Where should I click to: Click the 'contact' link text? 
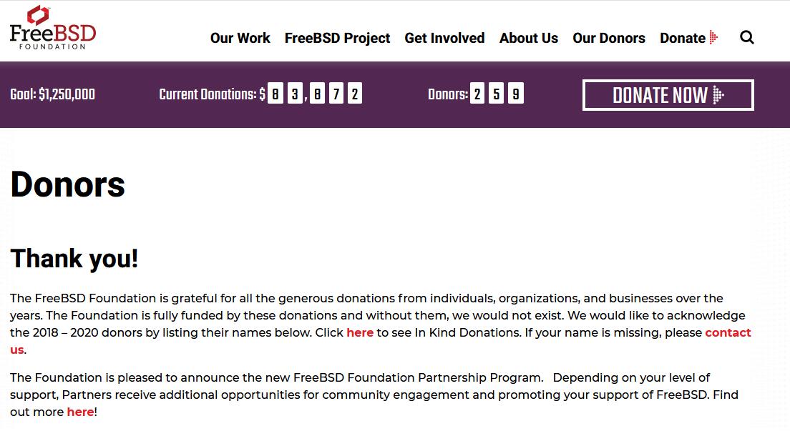pyautogui.click(x=728, y=333)
